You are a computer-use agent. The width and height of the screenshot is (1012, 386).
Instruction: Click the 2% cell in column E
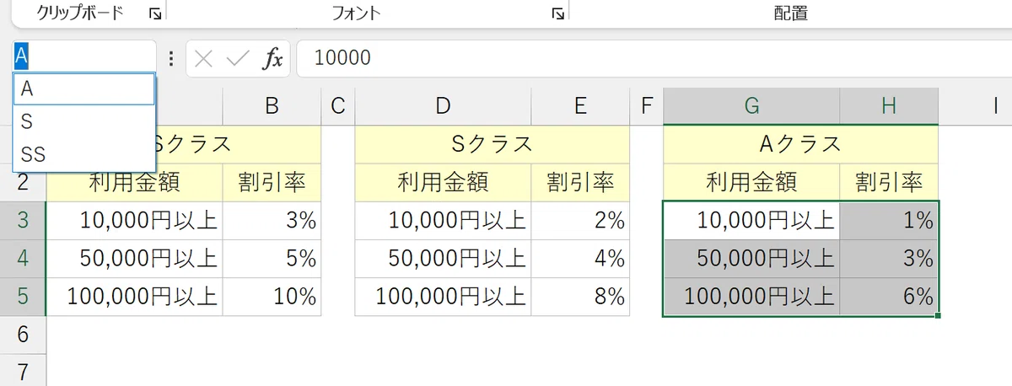580,221
